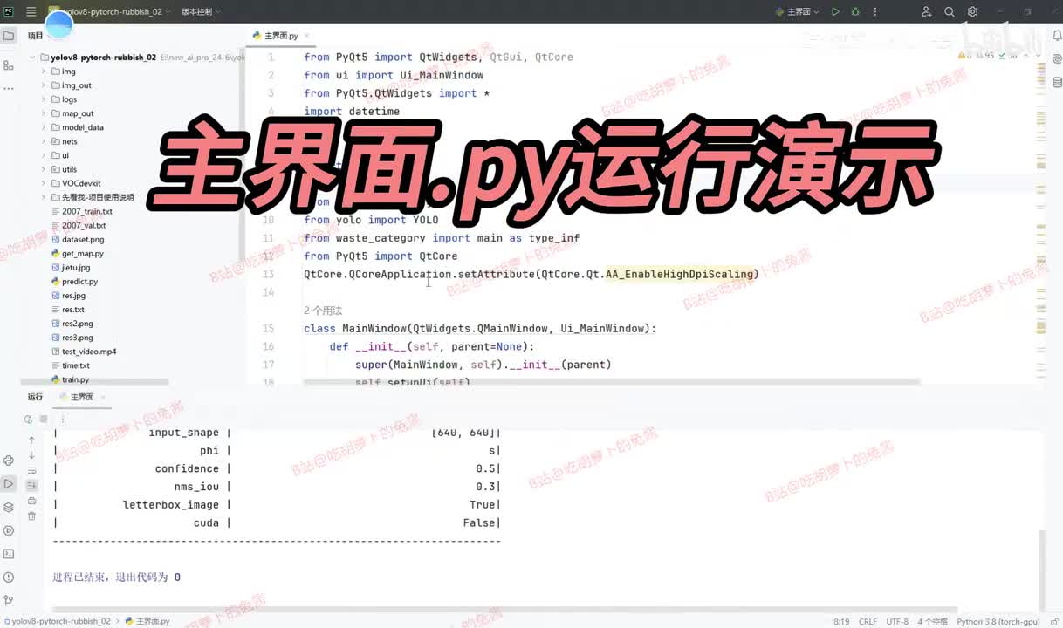
Task: Open the 主界面 run configuration dropdown
Action: pyautogui.click(x=799, y=12)
